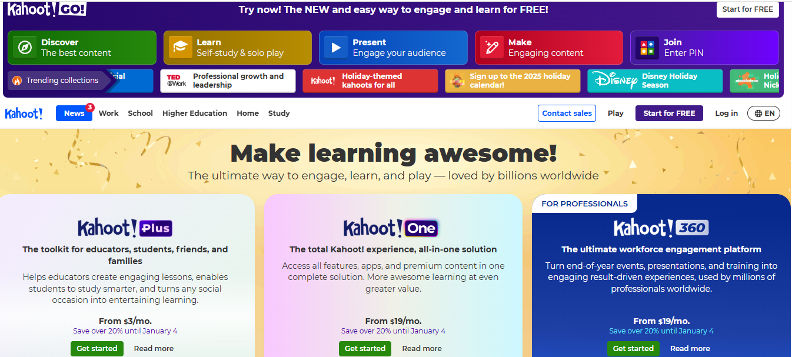This screenshot has width=792, height=357.
Task: Click the Log in link
Action: click(726, 114)
